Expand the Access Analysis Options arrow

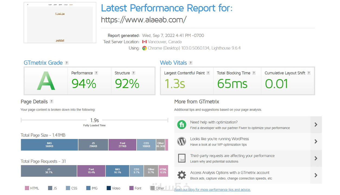tap(316, 175)
